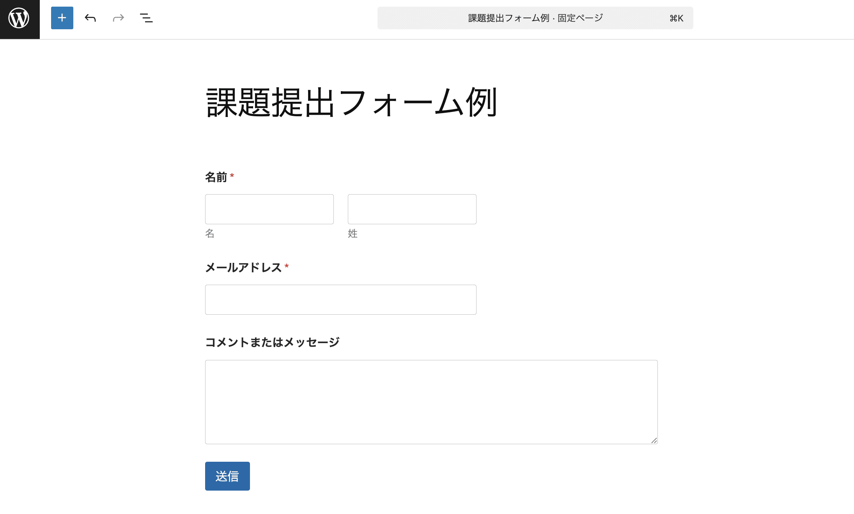
Task: Click the コメントまたはメッセージ message textarea
Action: pyautogui.click(x=431, y=402)
